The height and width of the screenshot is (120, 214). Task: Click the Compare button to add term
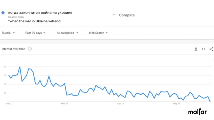pyautogui.click(x=123, y=15)
